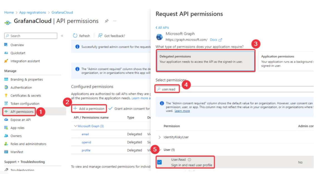Select Application permissions option
This screenshot has height=174, width=324.
click(286, 61)
